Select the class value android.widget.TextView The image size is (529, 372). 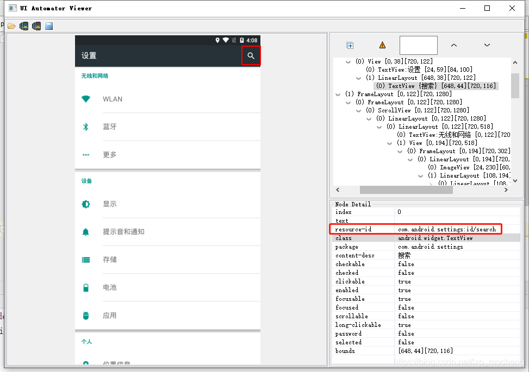coord(435,238)
